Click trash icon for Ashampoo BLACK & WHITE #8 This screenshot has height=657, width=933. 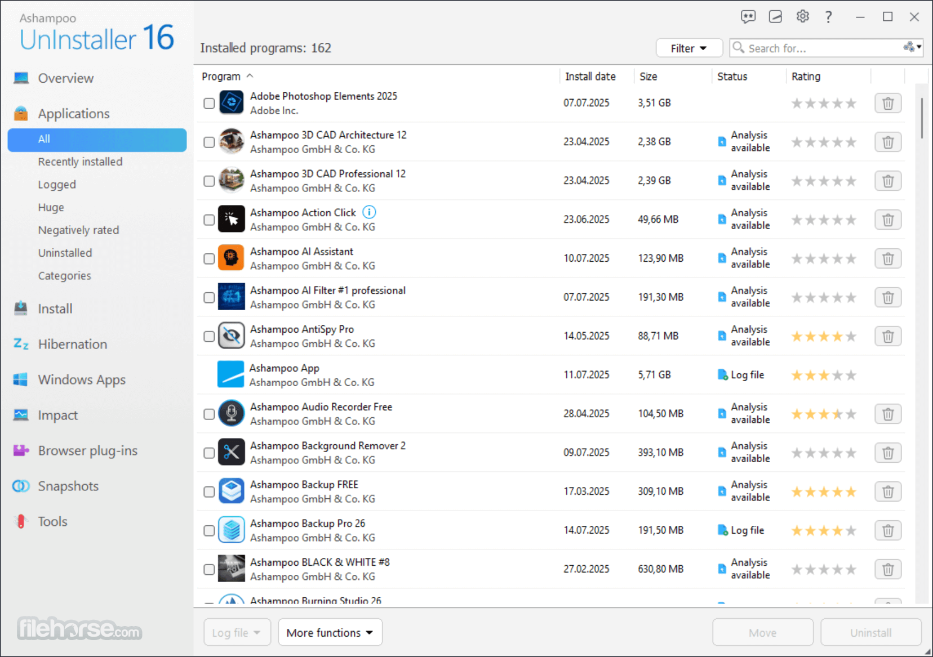888,569
